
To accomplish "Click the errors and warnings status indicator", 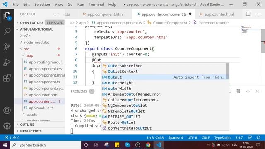I will pos(12,138).
